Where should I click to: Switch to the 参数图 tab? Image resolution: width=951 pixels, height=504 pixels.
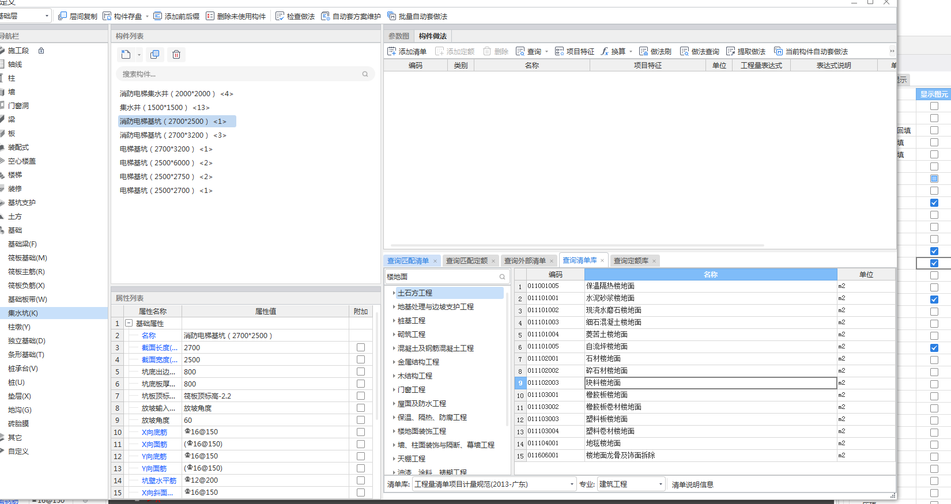pyautogui.click(x=399, y=36)
